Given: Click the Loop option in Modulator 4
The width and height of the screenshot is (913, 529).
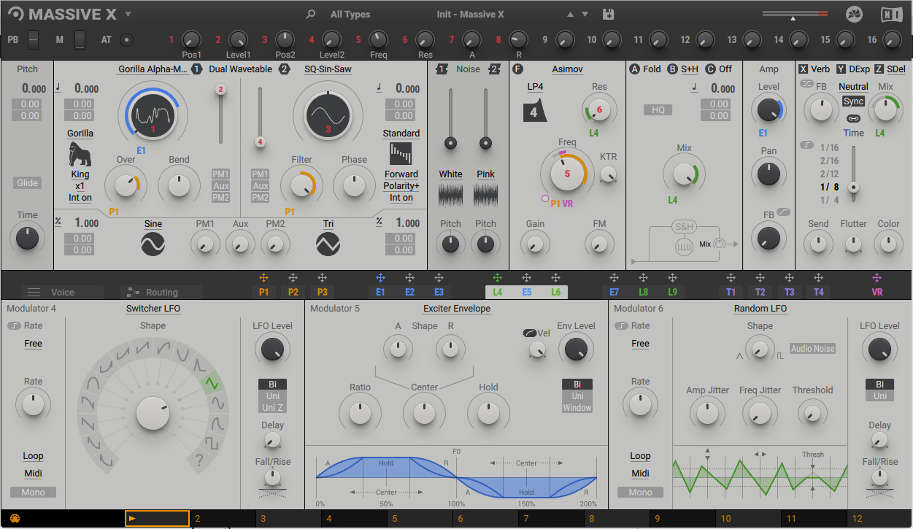Looking at the screenshot, I should 33,456.
